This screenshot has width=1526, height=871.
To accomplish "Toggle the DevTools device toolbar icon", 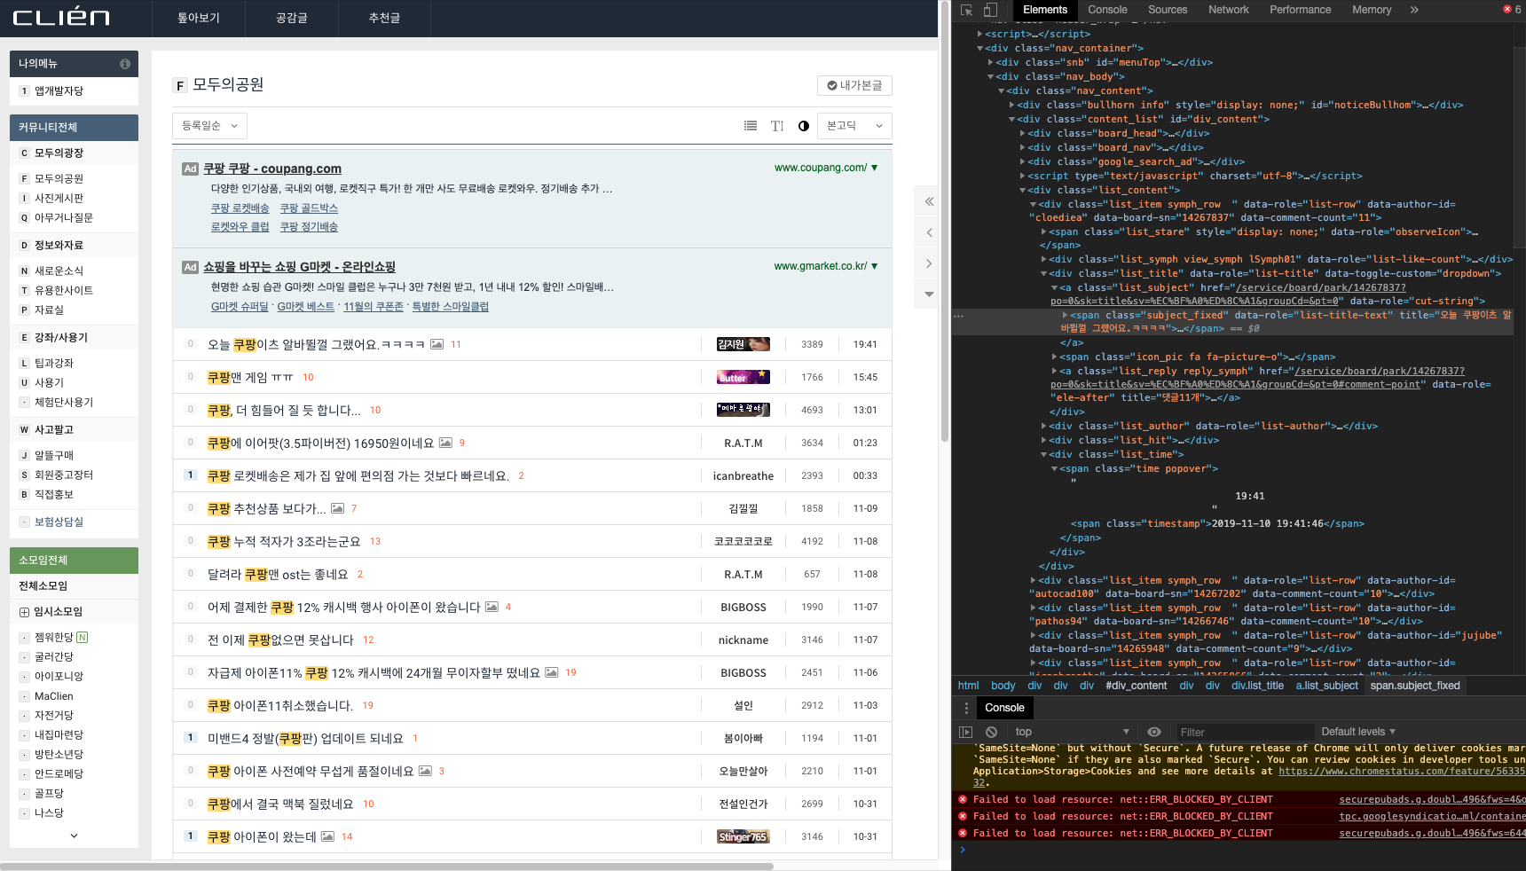I will click(990, 10).
